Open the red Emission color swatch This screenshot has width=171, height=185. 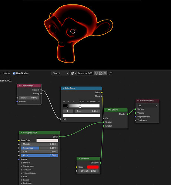pos(93,167)
